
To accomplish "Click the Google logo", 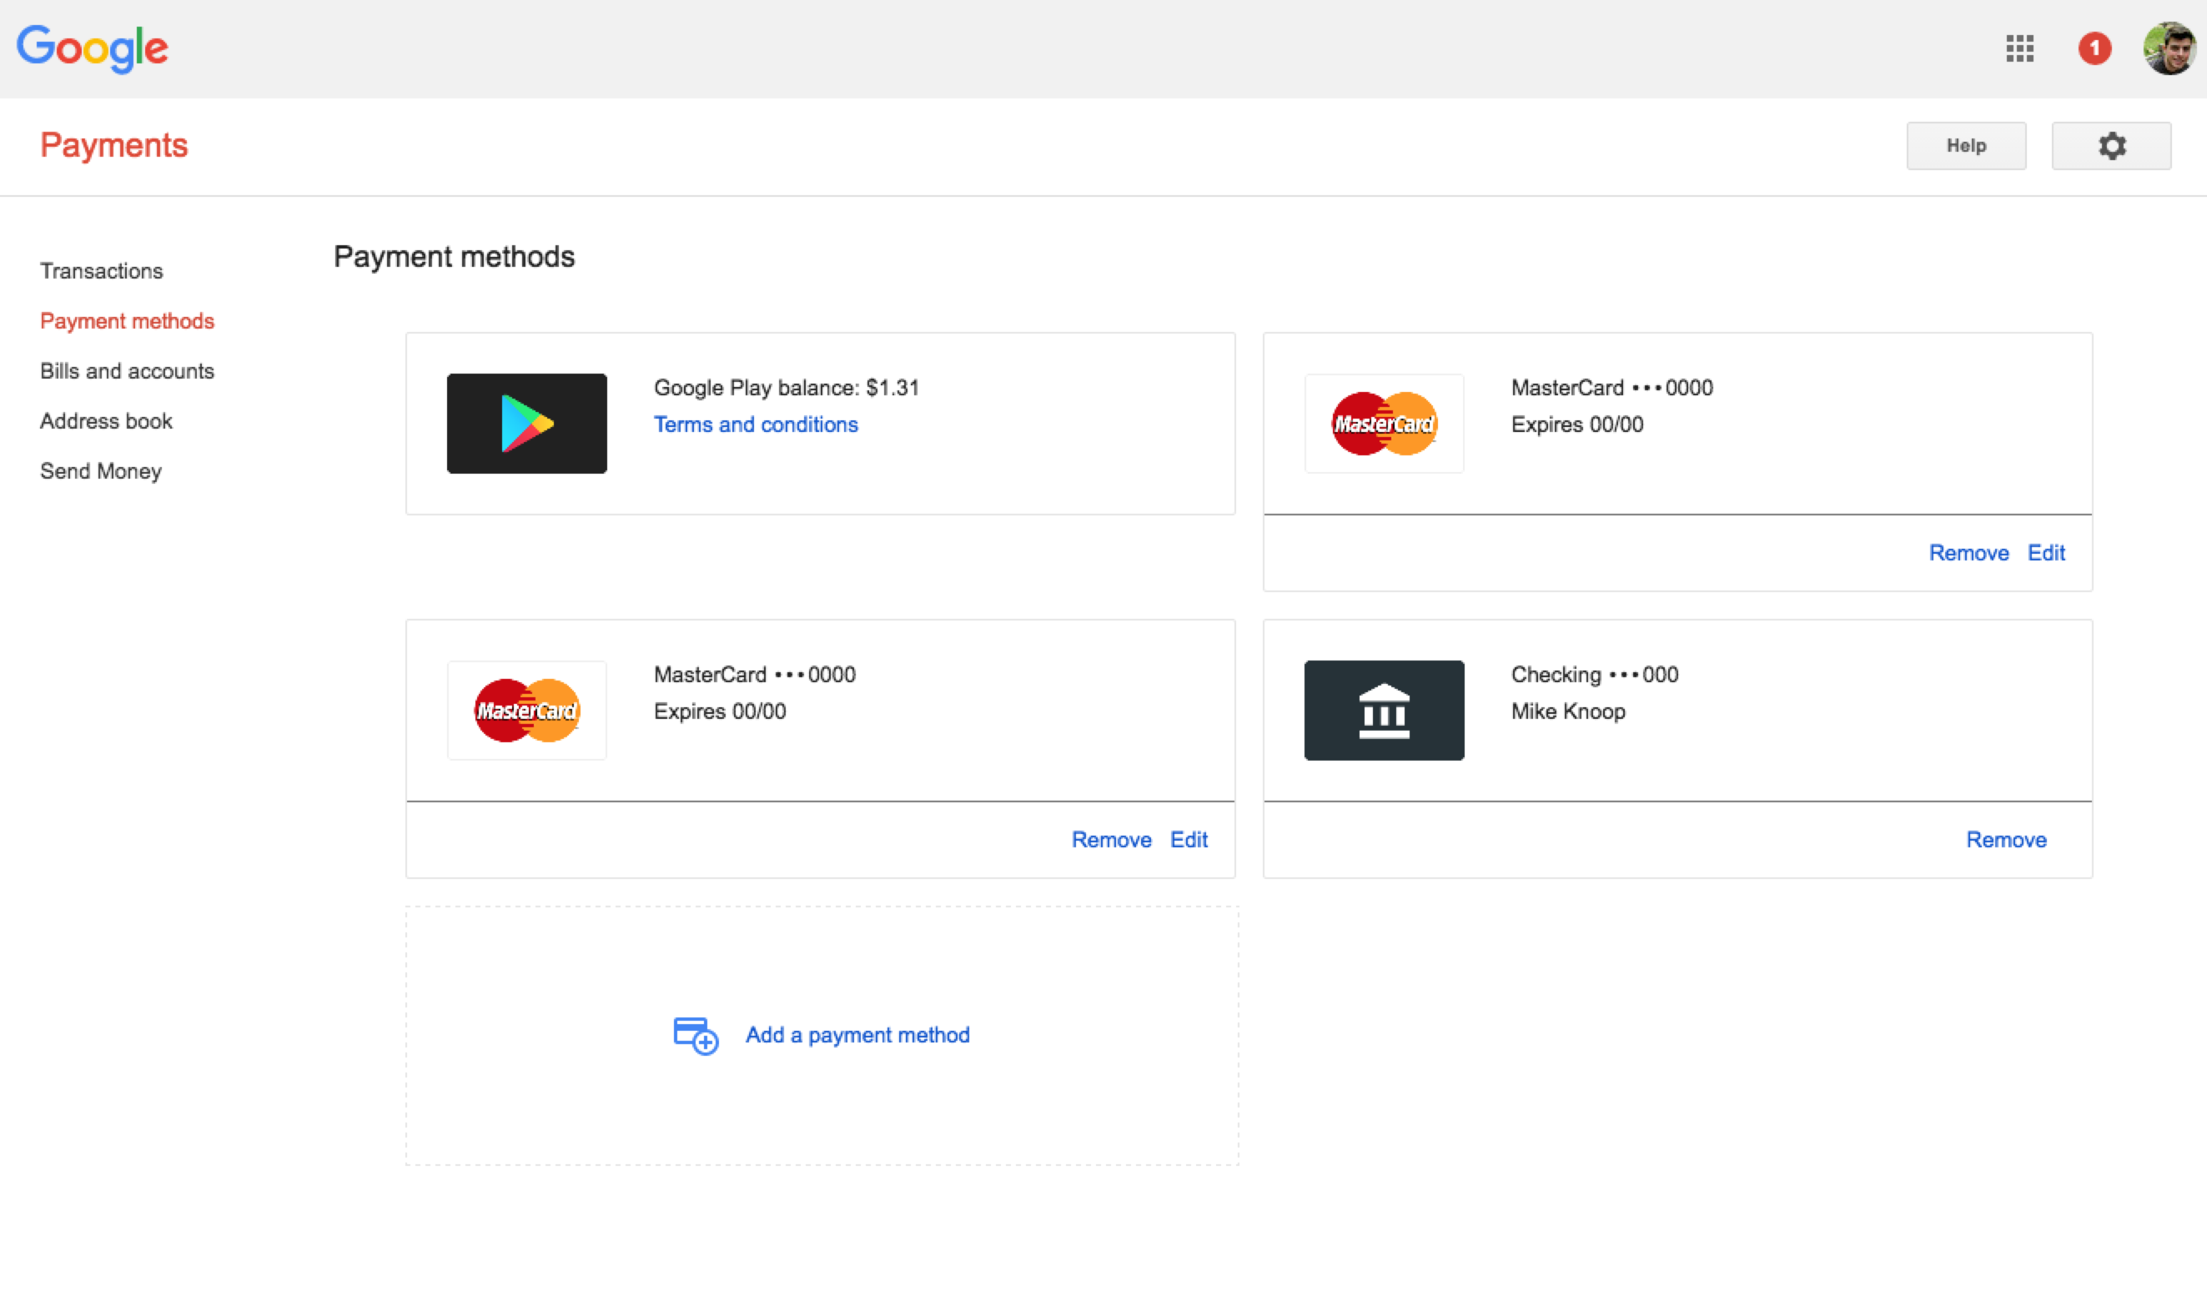I will (92, 48).
